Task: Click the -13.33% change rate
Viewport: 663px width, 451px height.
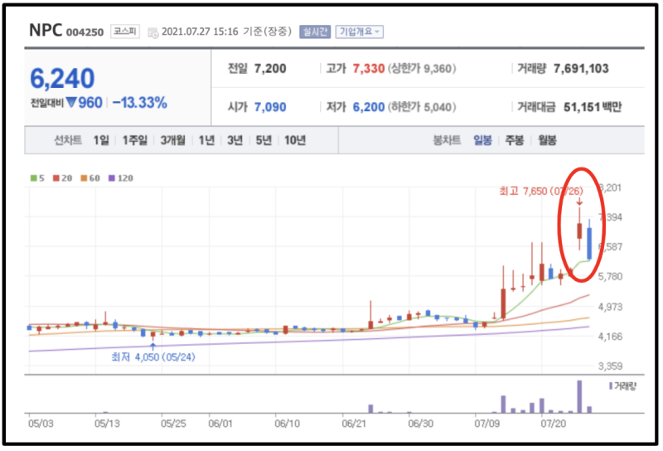Action: point(139,103)
